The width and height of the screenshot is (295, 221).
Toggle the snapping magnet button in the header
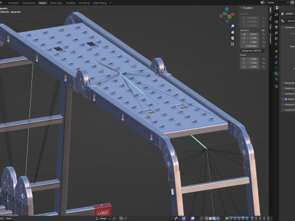point(121,219)
